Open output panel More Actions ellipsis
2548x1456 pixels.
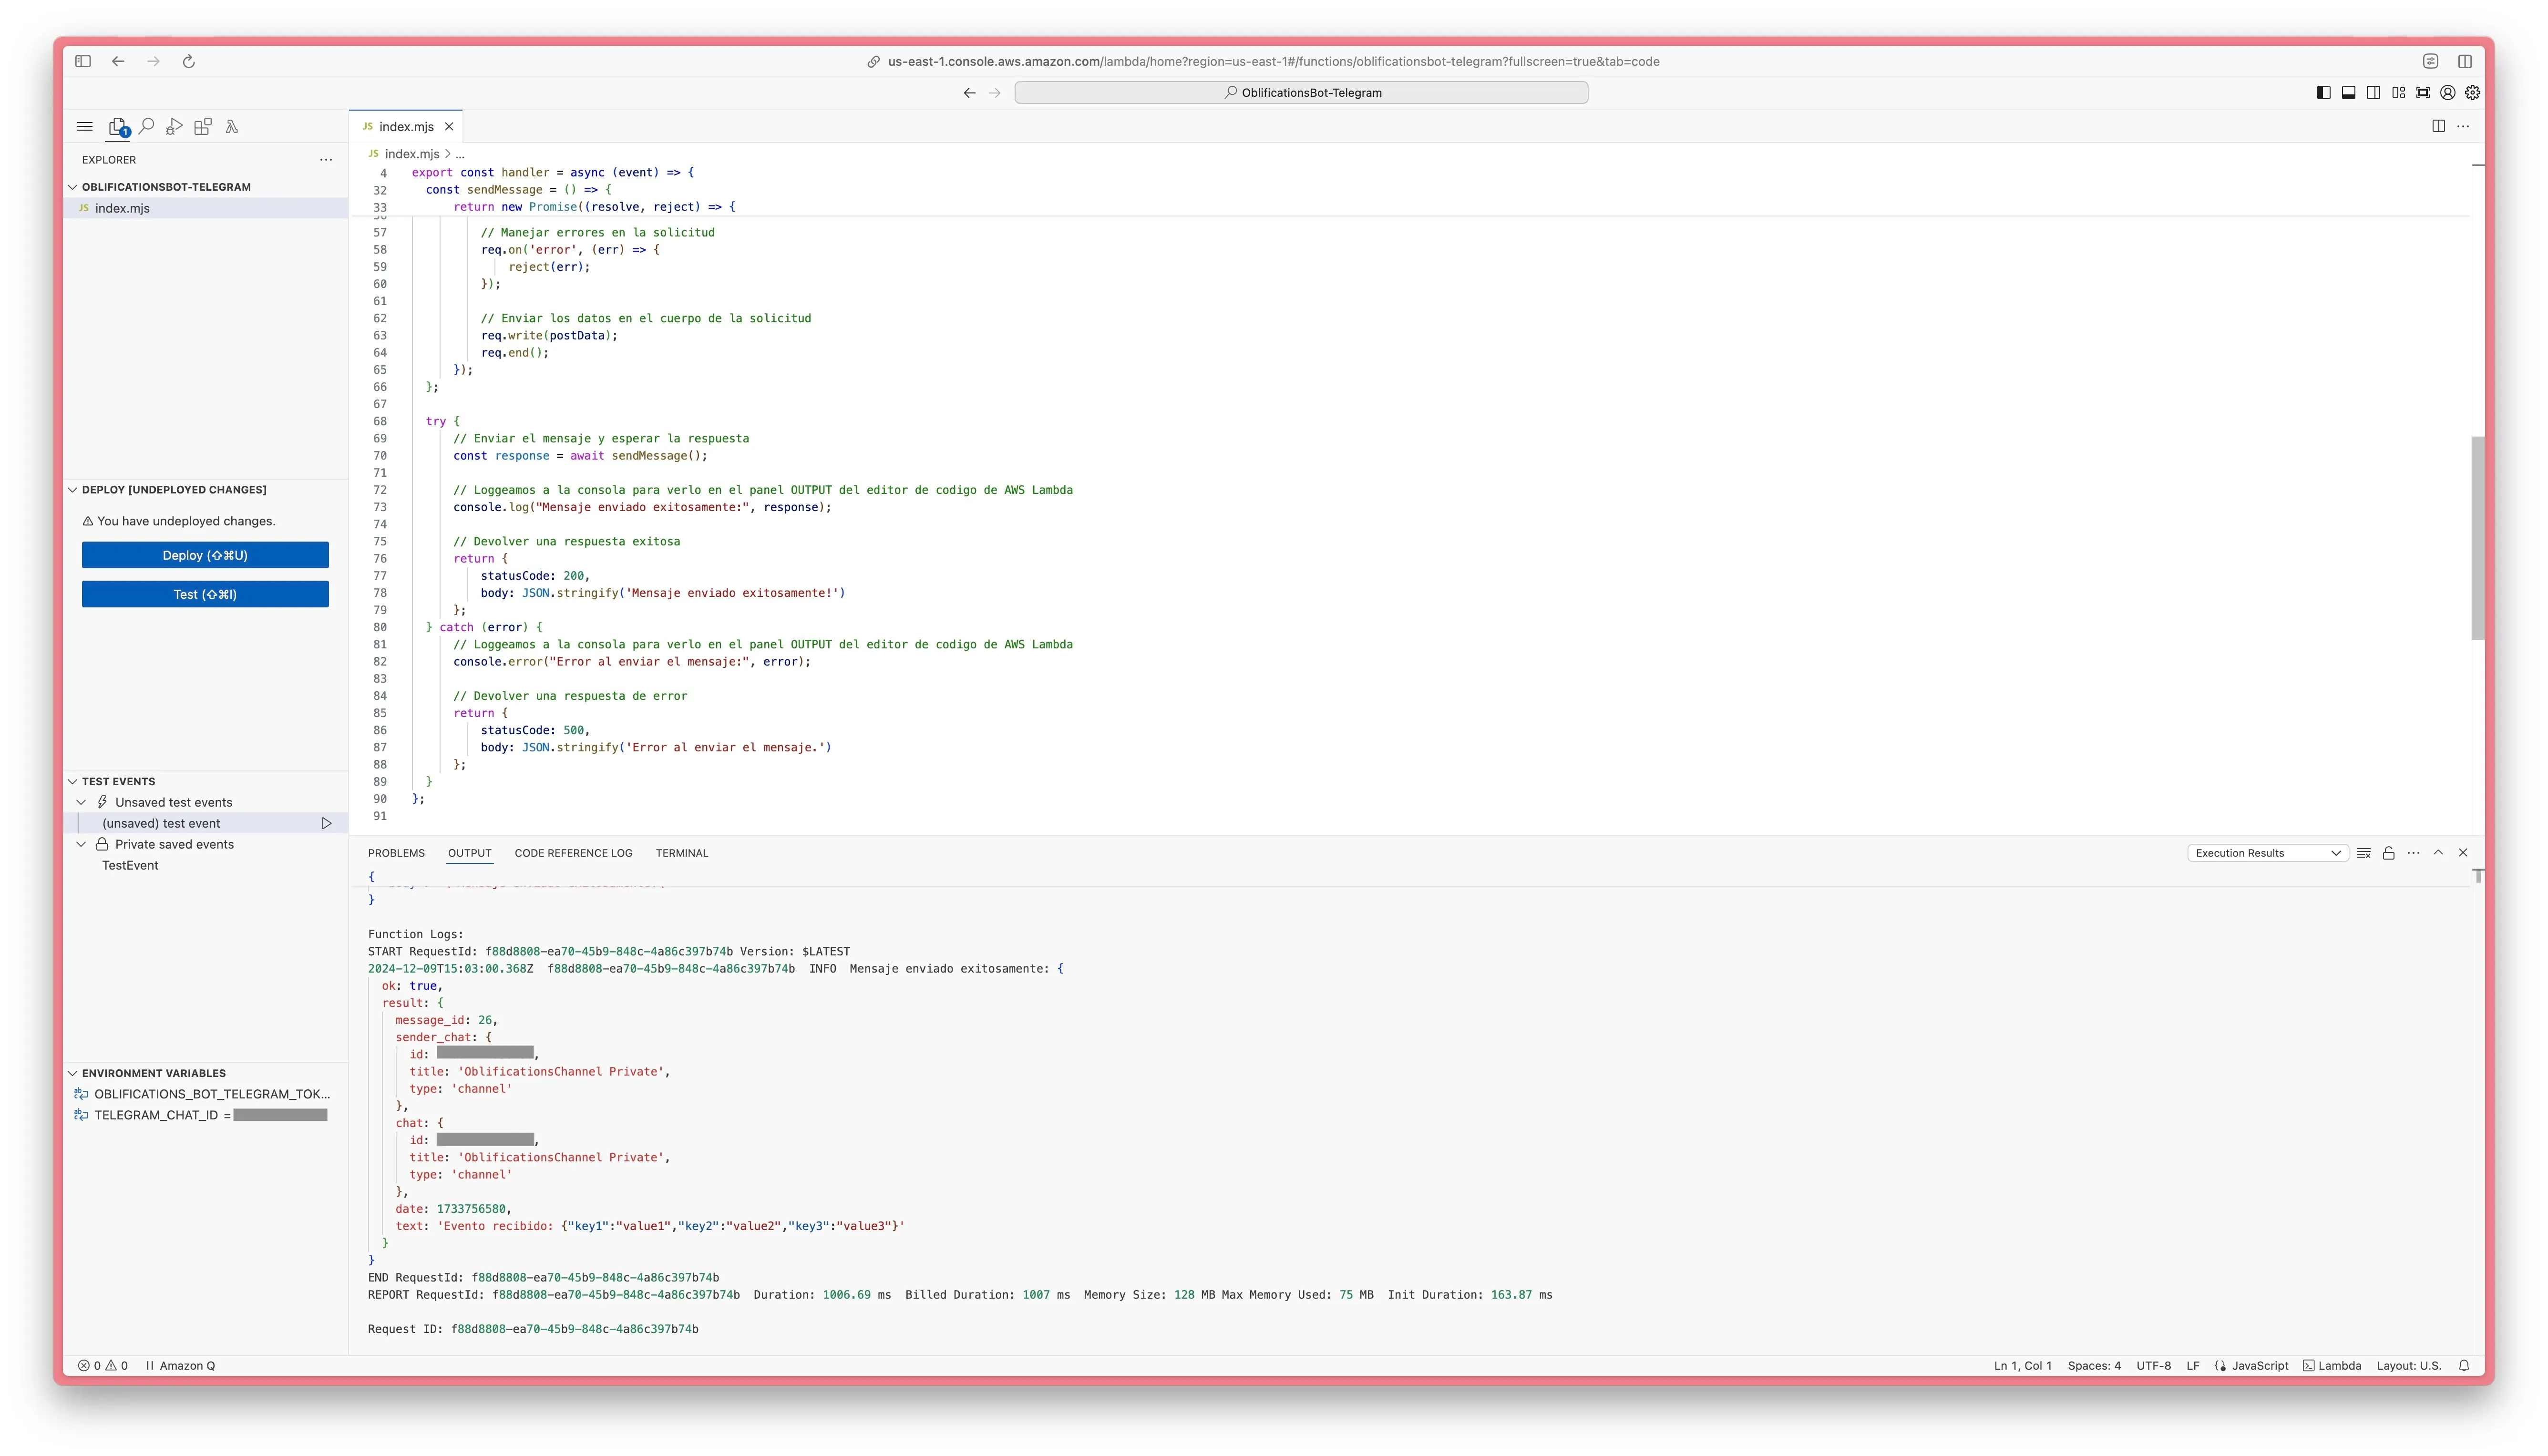[2414, 853]
